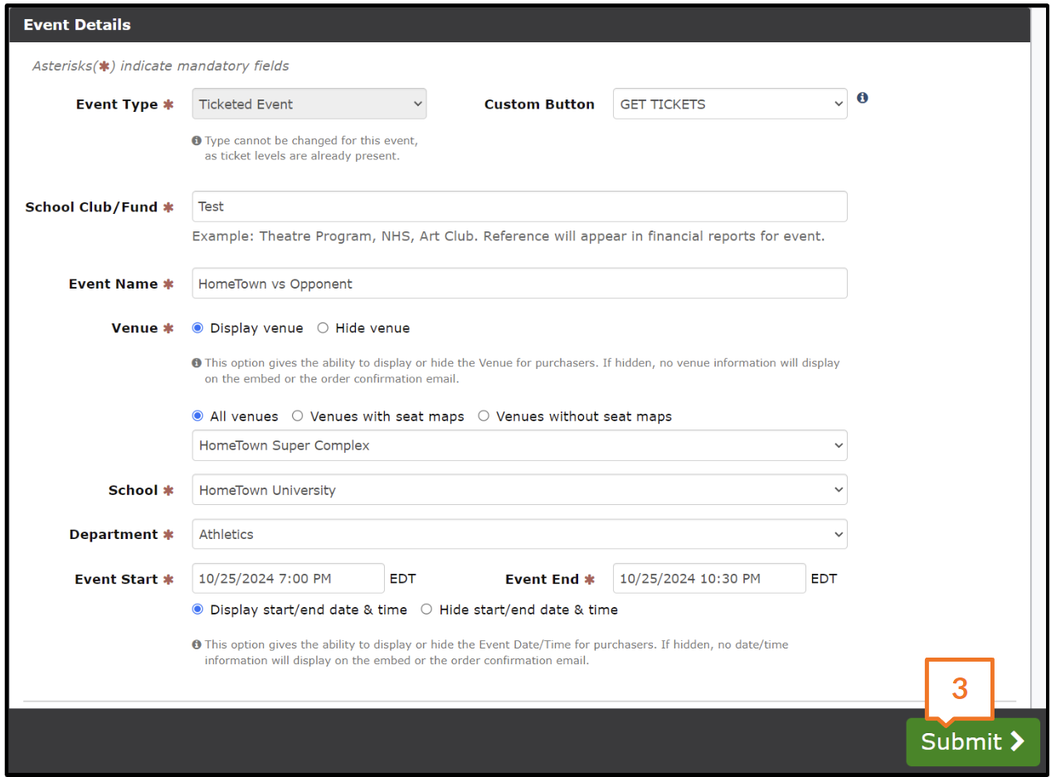Expand the HomeTown Super Complex venue dropdown
Viewport: 1051px width, 777px height.
519,445
